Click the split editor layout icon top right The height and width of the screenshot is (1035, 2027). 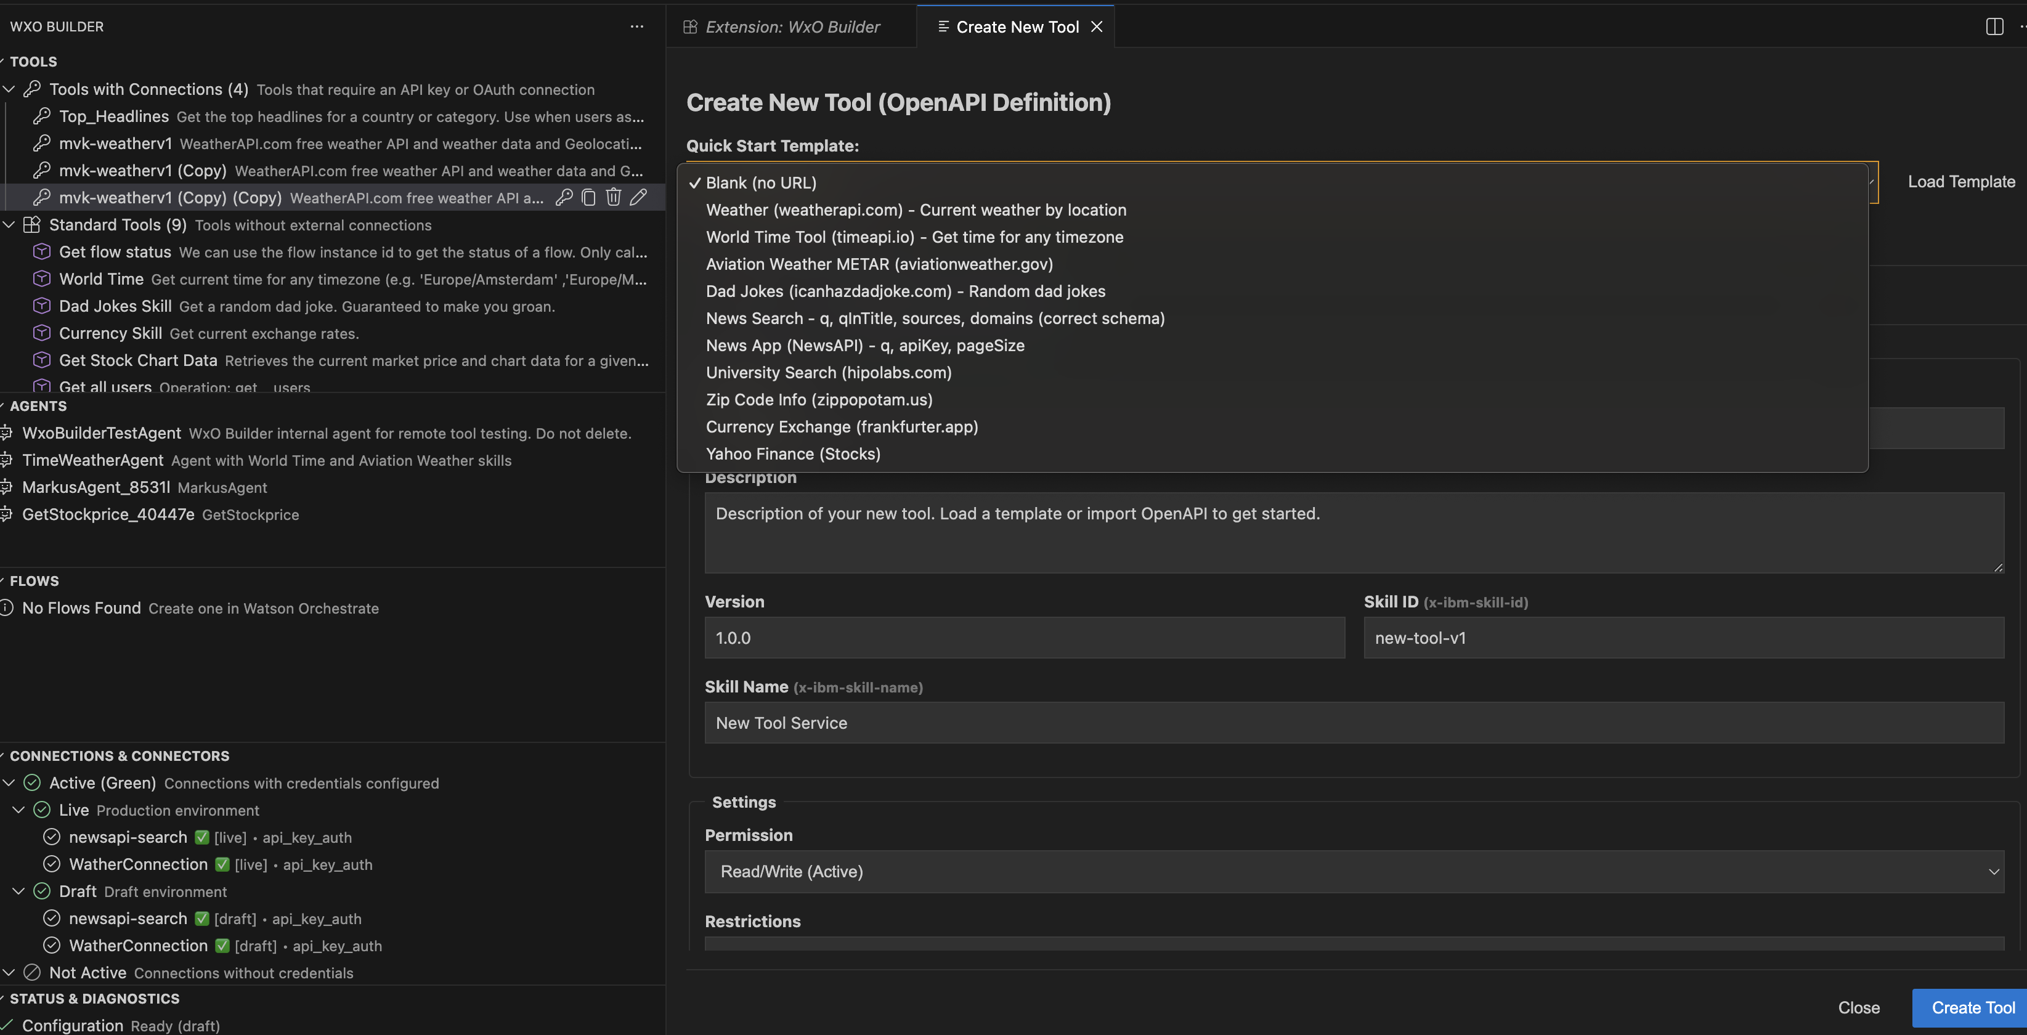pos(1996,26)
